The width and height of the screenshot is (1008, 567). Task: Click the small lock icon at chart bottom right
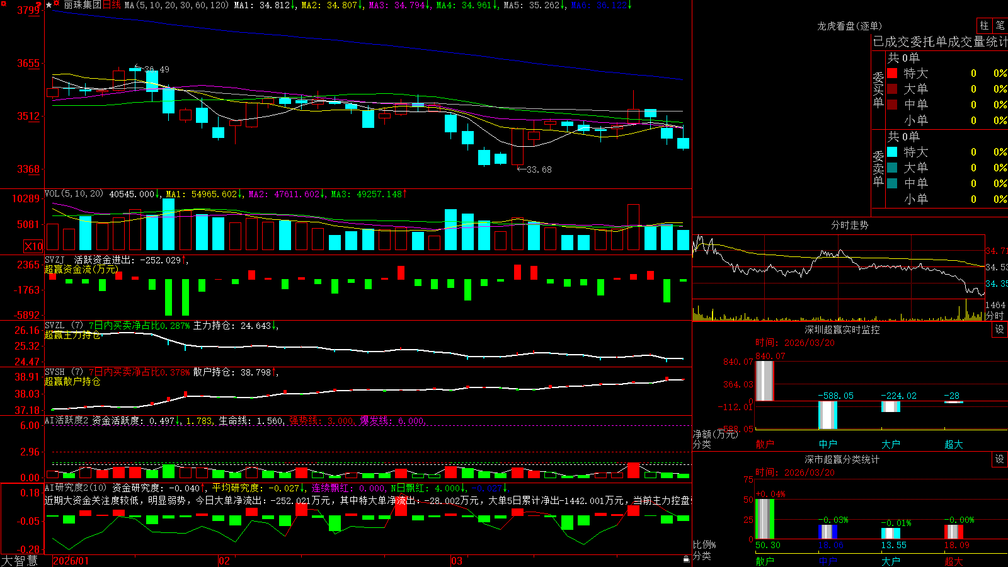coord(686,559)
